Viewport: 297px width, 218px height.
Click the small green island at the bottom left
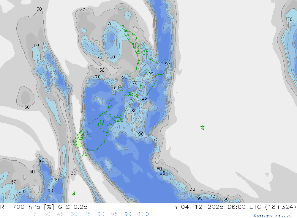[74, 193]
